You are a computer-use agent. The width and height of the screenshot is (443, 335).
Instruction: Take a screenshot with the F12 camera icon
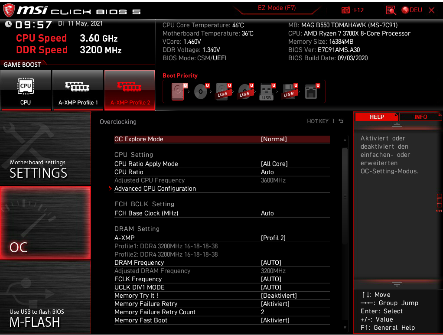[x=345, y=10]
